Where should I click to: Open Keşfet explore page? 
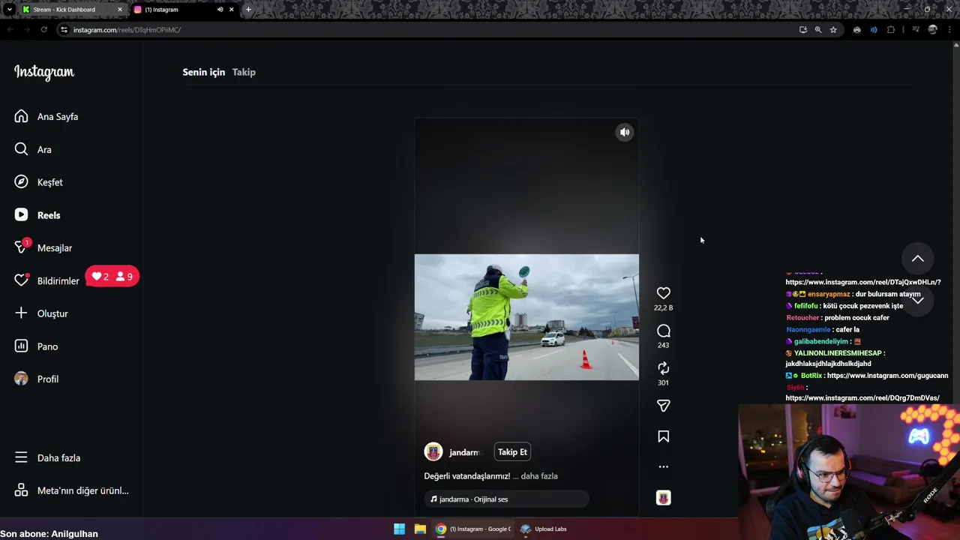coord(39,182)
